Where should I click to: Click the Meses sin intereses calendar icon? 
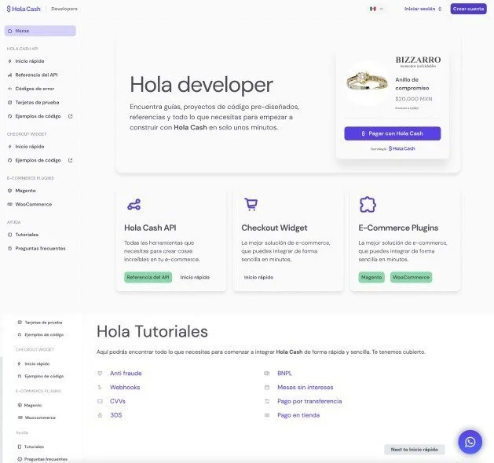tap(267, 387)
